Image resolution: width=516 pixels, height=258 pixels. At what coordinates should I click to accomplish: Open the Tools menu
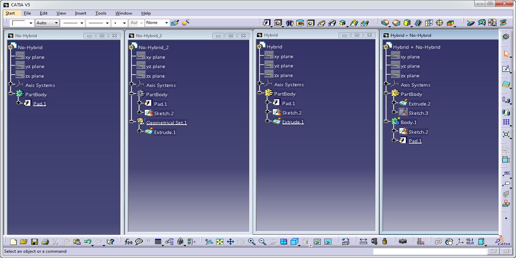coord(101,13)
